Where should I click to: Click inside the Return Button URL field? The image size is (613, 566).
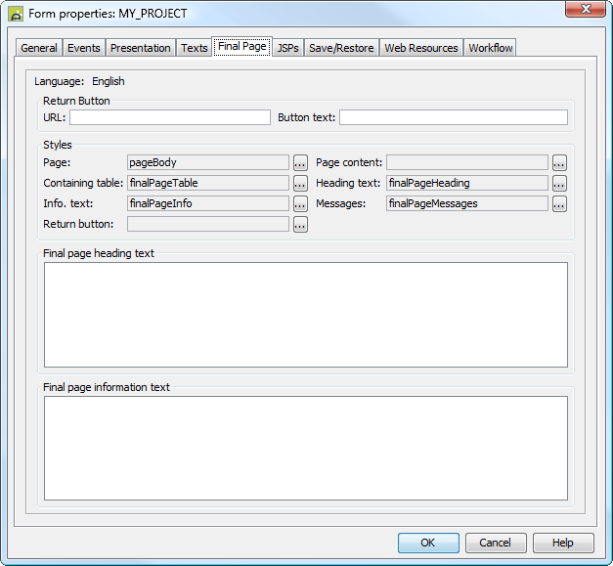click(x=169, y=117)
